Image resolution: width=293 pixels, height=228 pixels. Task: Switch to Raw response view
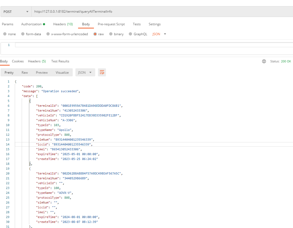(x=25, y=73)
